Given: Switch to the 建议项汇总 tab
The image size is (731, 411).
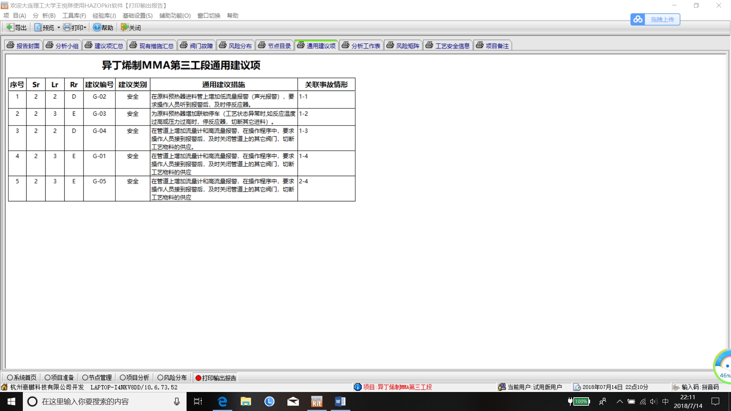Looking at the screenshot, I should 104,46.
